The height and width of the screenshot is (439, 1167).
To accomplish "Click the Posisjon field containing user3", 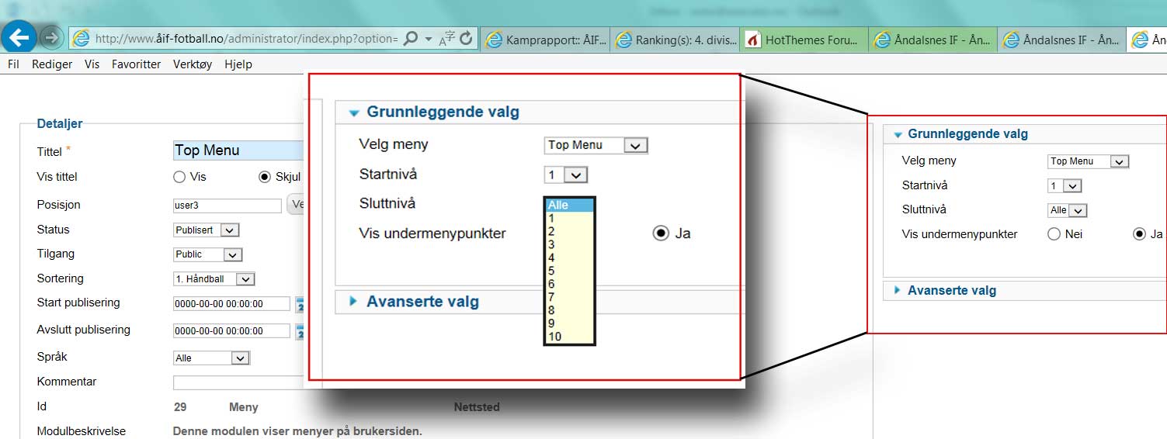I will point(227,206).
